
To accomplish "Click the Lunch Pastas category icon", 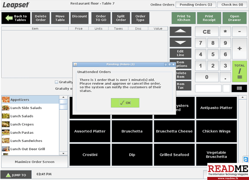I will (x=6, y=132).
